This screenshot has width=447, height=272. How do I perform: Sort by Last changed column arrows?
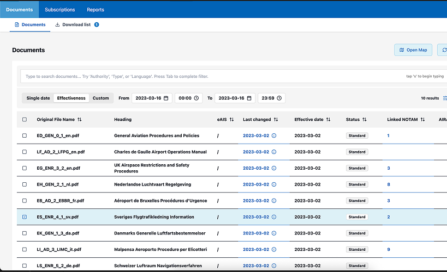click(x=276, y=120)
